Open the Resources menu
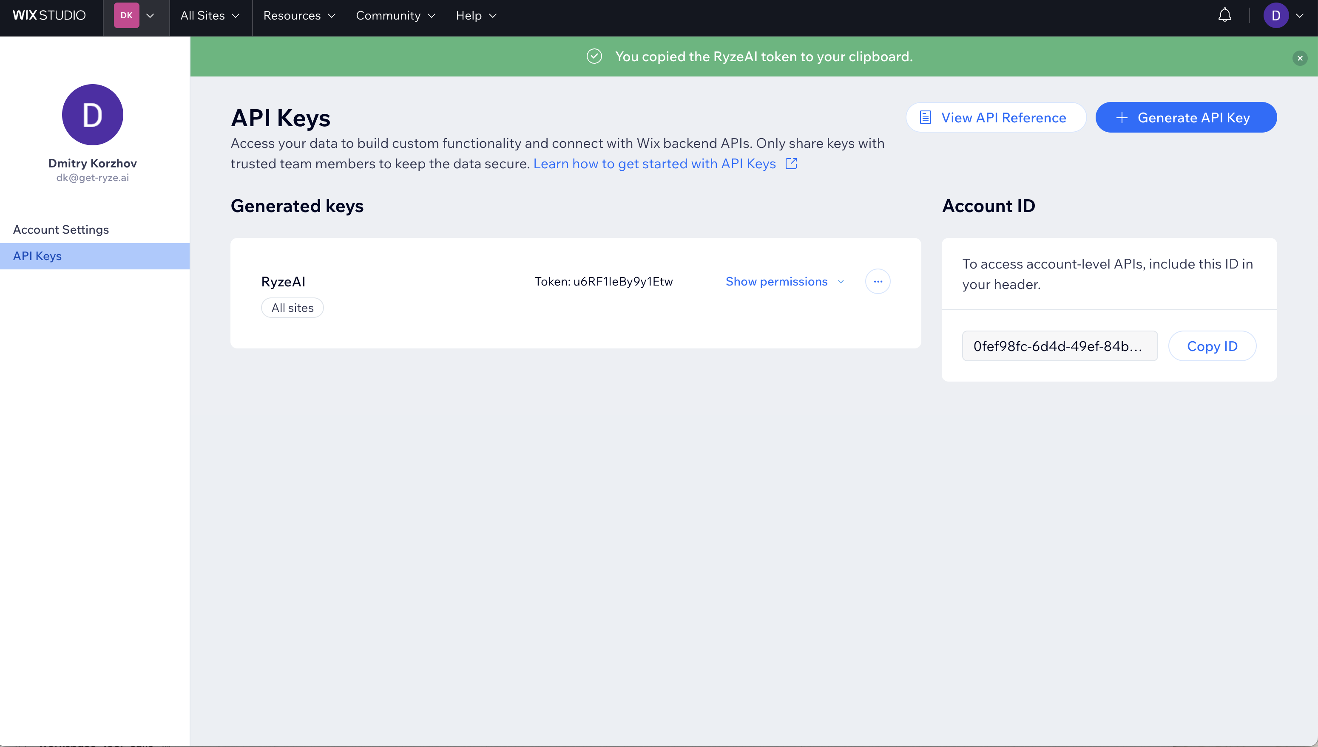 tap(299, 15)
